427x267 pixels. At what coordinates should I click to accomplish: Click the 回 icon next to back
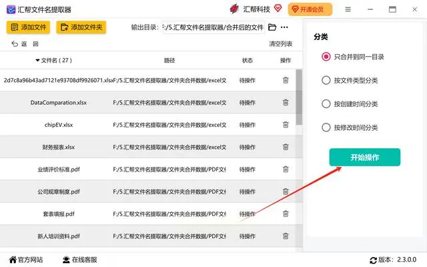pyautogui.click(x=35, y=44)
